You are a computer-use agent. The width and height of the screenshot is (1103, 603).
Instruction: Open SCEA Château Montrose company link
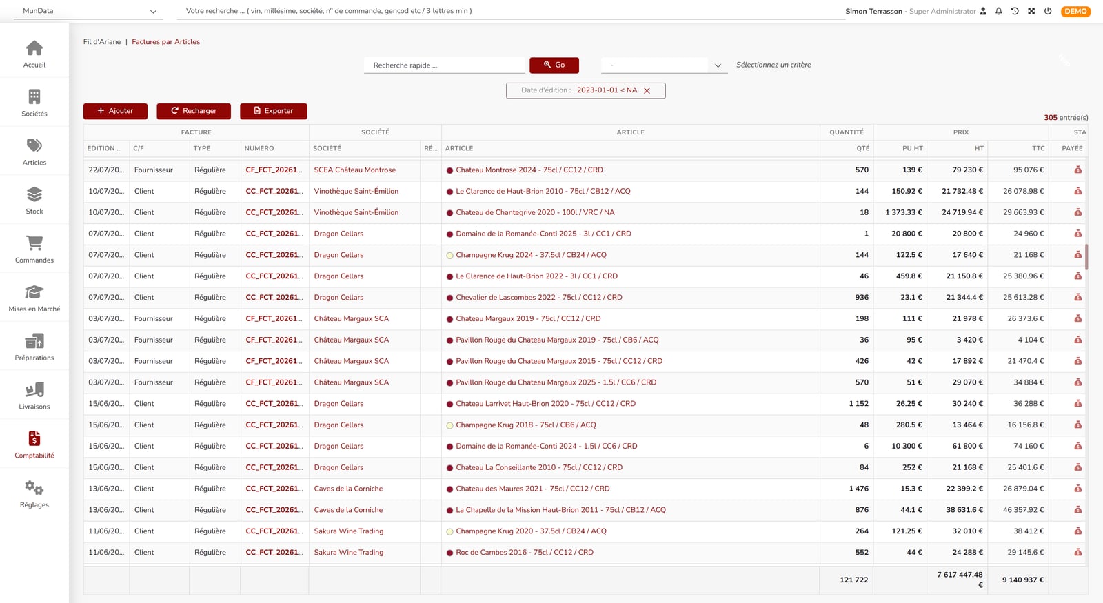click(355, 170)
